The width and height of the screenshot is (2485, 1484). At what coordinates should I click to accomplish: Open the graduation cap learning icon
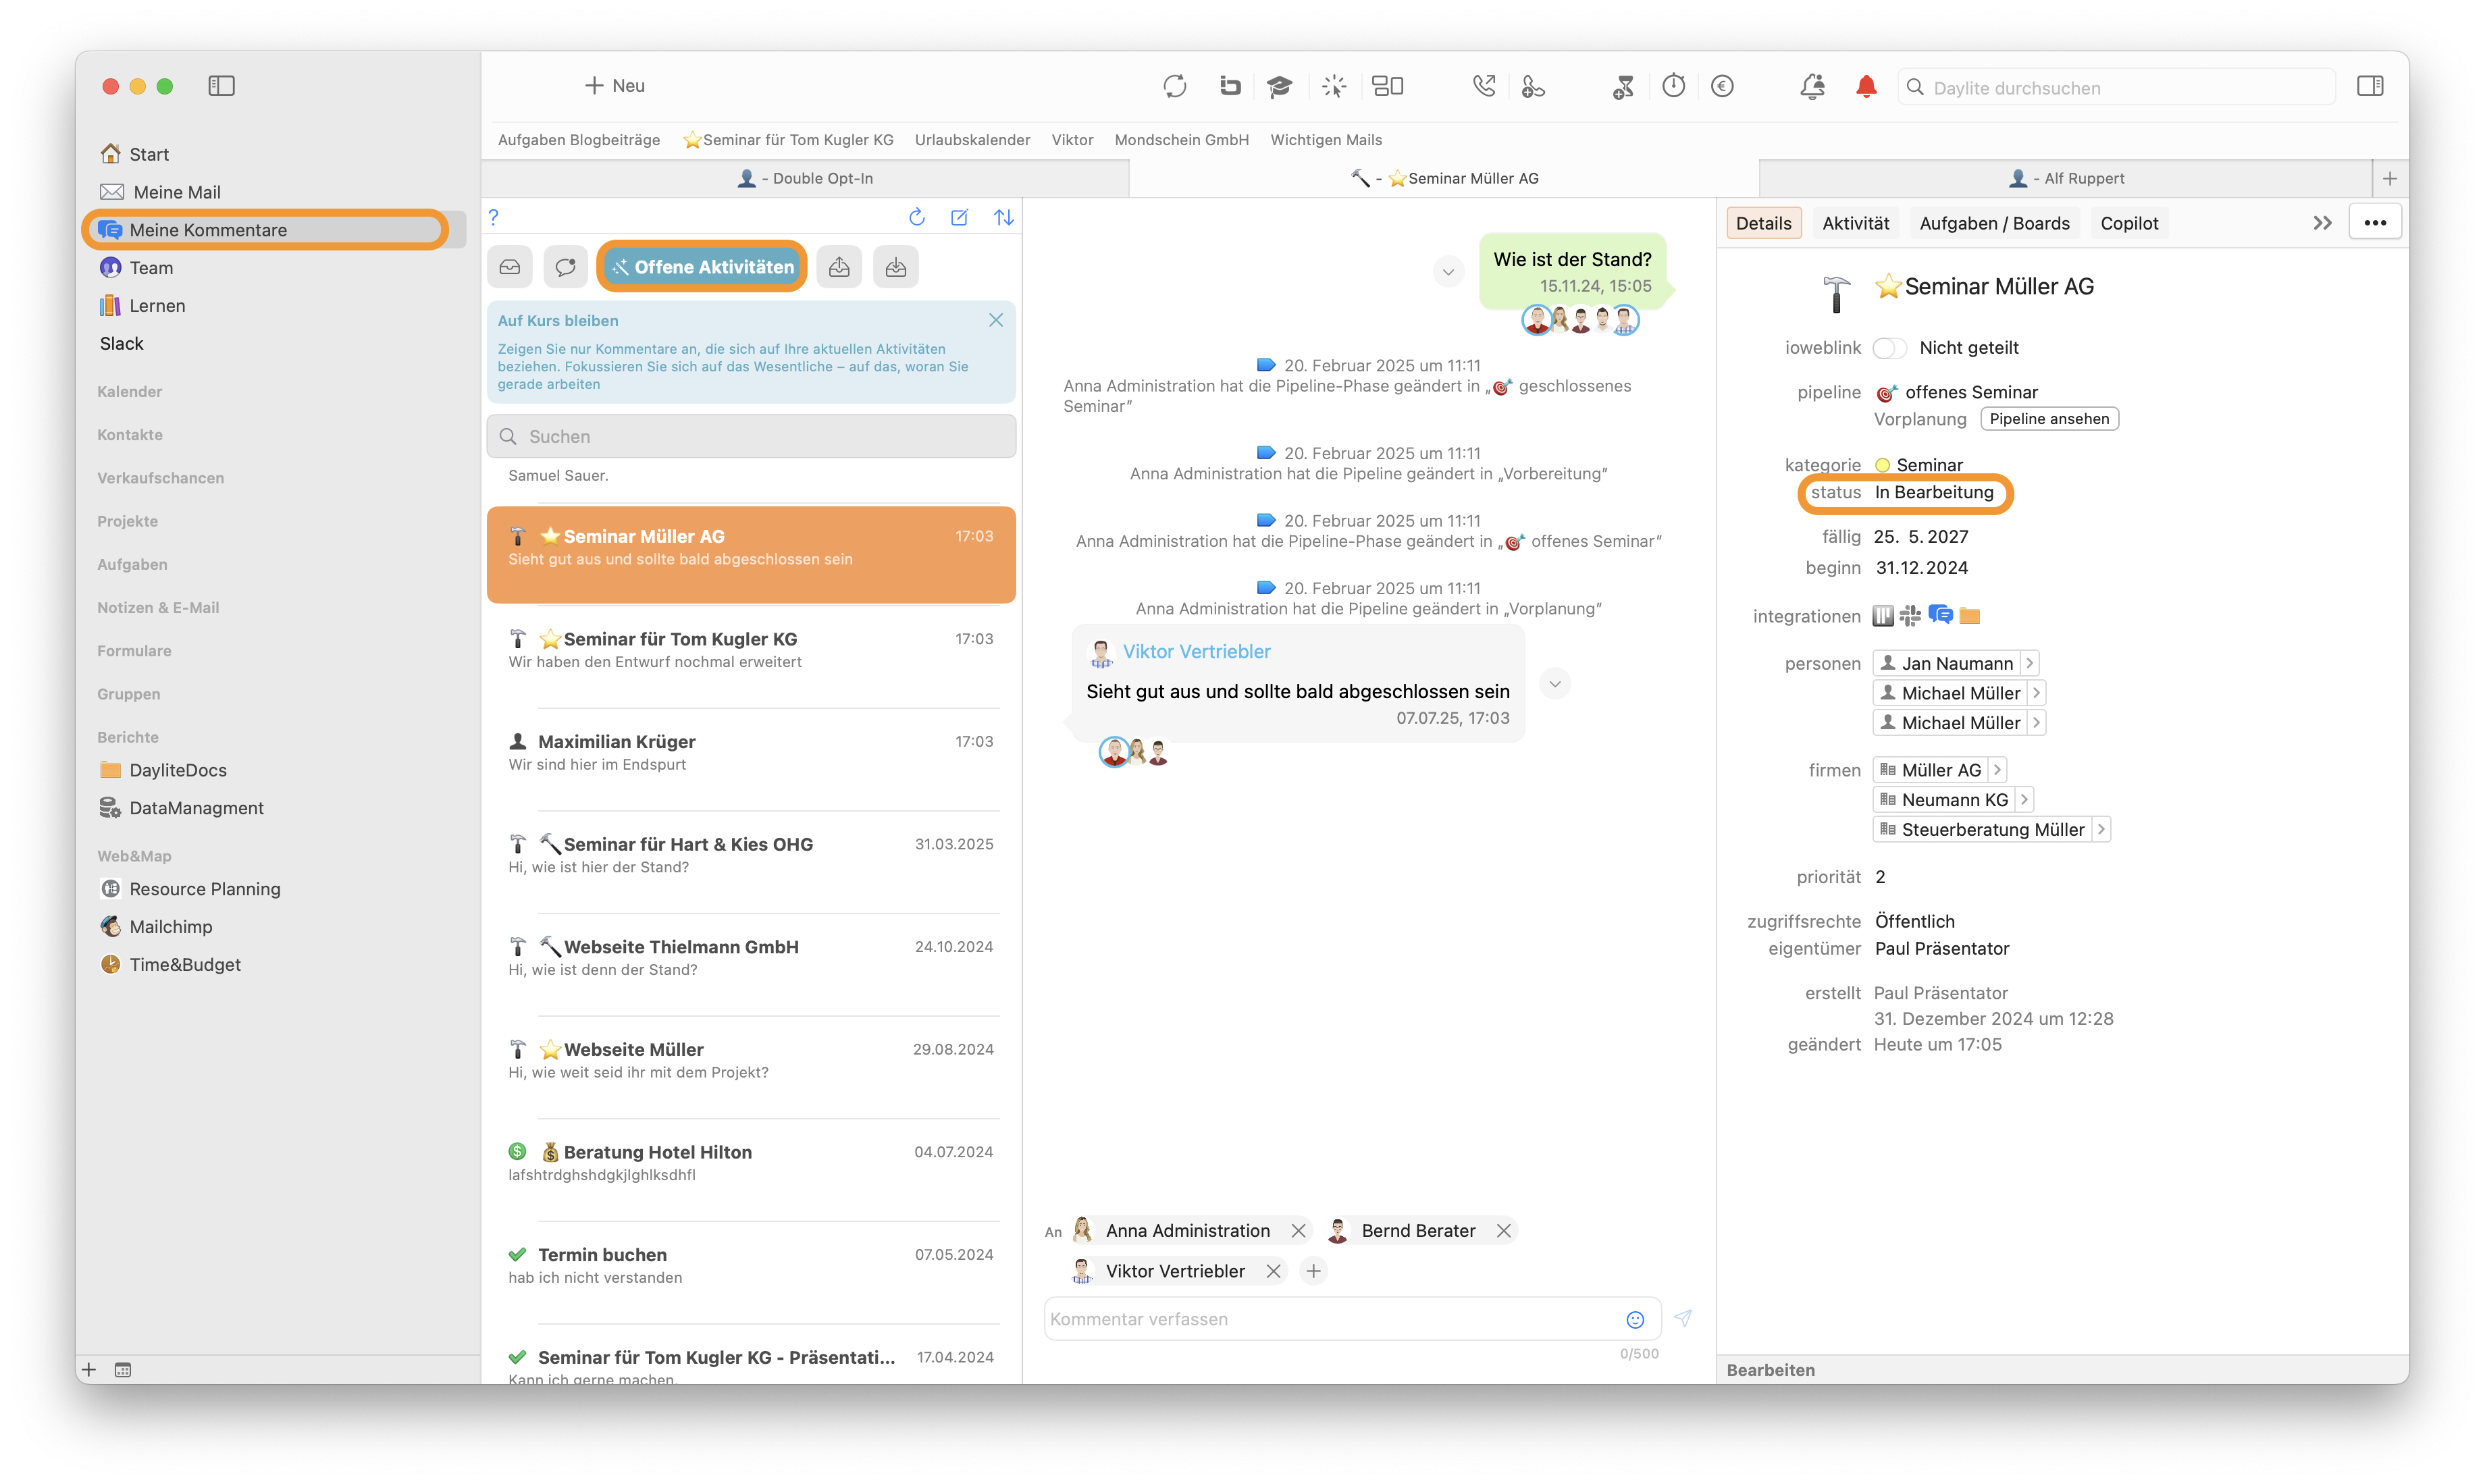click(x=1278, y=86)
